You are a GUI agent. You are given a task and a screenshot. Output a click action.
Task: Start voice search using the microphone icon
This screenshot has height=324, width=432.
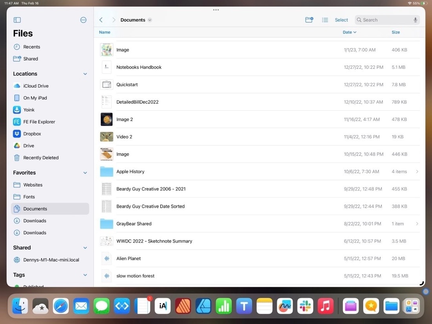coord(416,20)
